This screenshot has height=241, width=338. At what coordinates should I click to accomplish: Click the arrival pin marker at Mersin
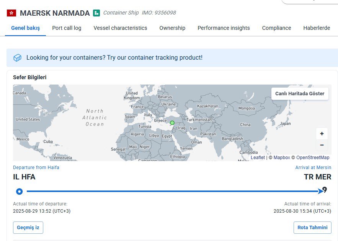325,190
